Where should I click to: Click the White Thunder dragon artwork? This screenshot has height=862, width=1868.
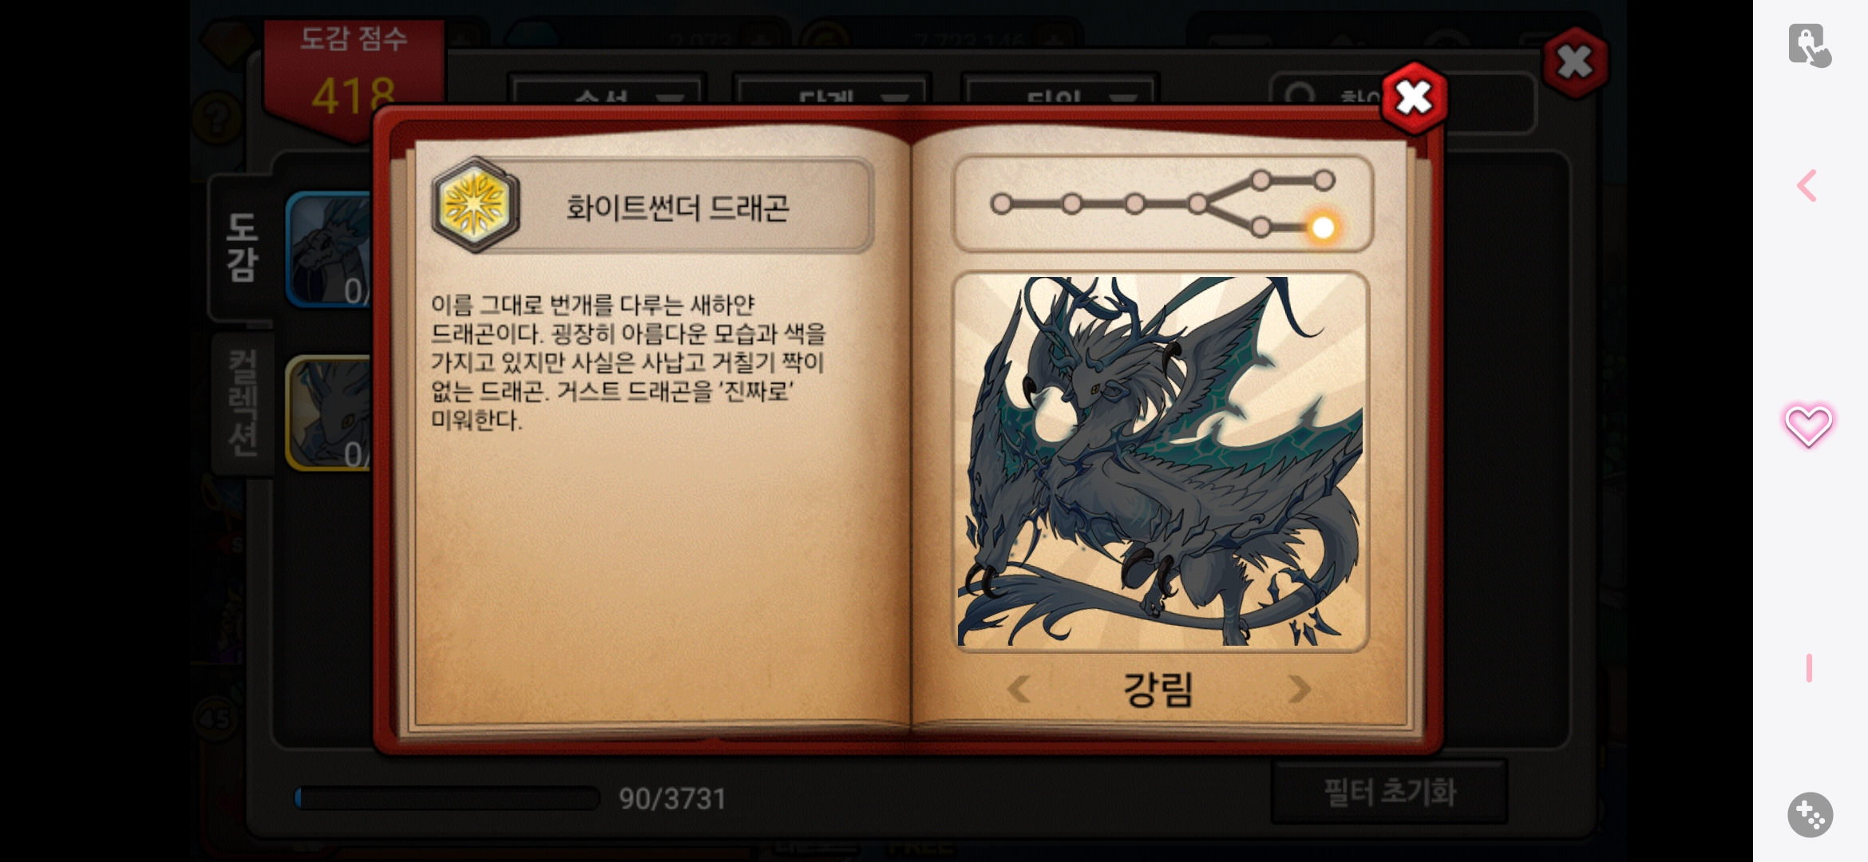1161,461
